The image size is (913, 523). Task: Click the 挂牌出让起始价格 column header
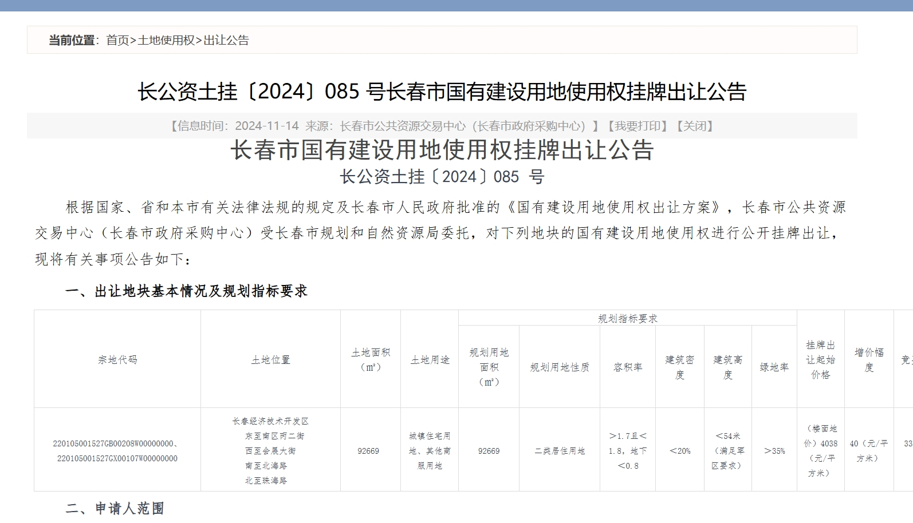(x=821, y=360)
